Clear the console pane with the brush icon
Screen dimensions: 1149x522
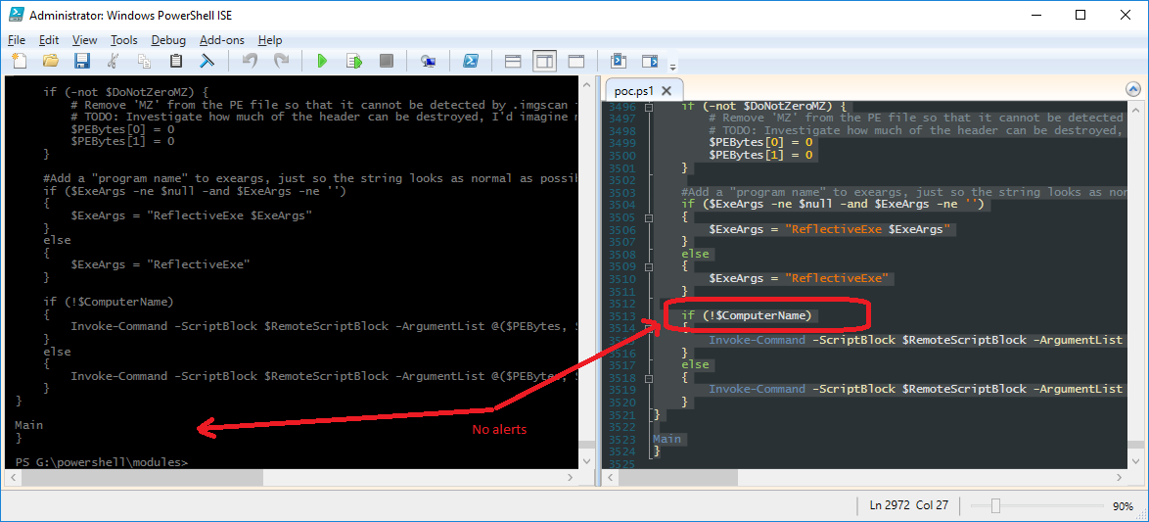click(207, 61)
